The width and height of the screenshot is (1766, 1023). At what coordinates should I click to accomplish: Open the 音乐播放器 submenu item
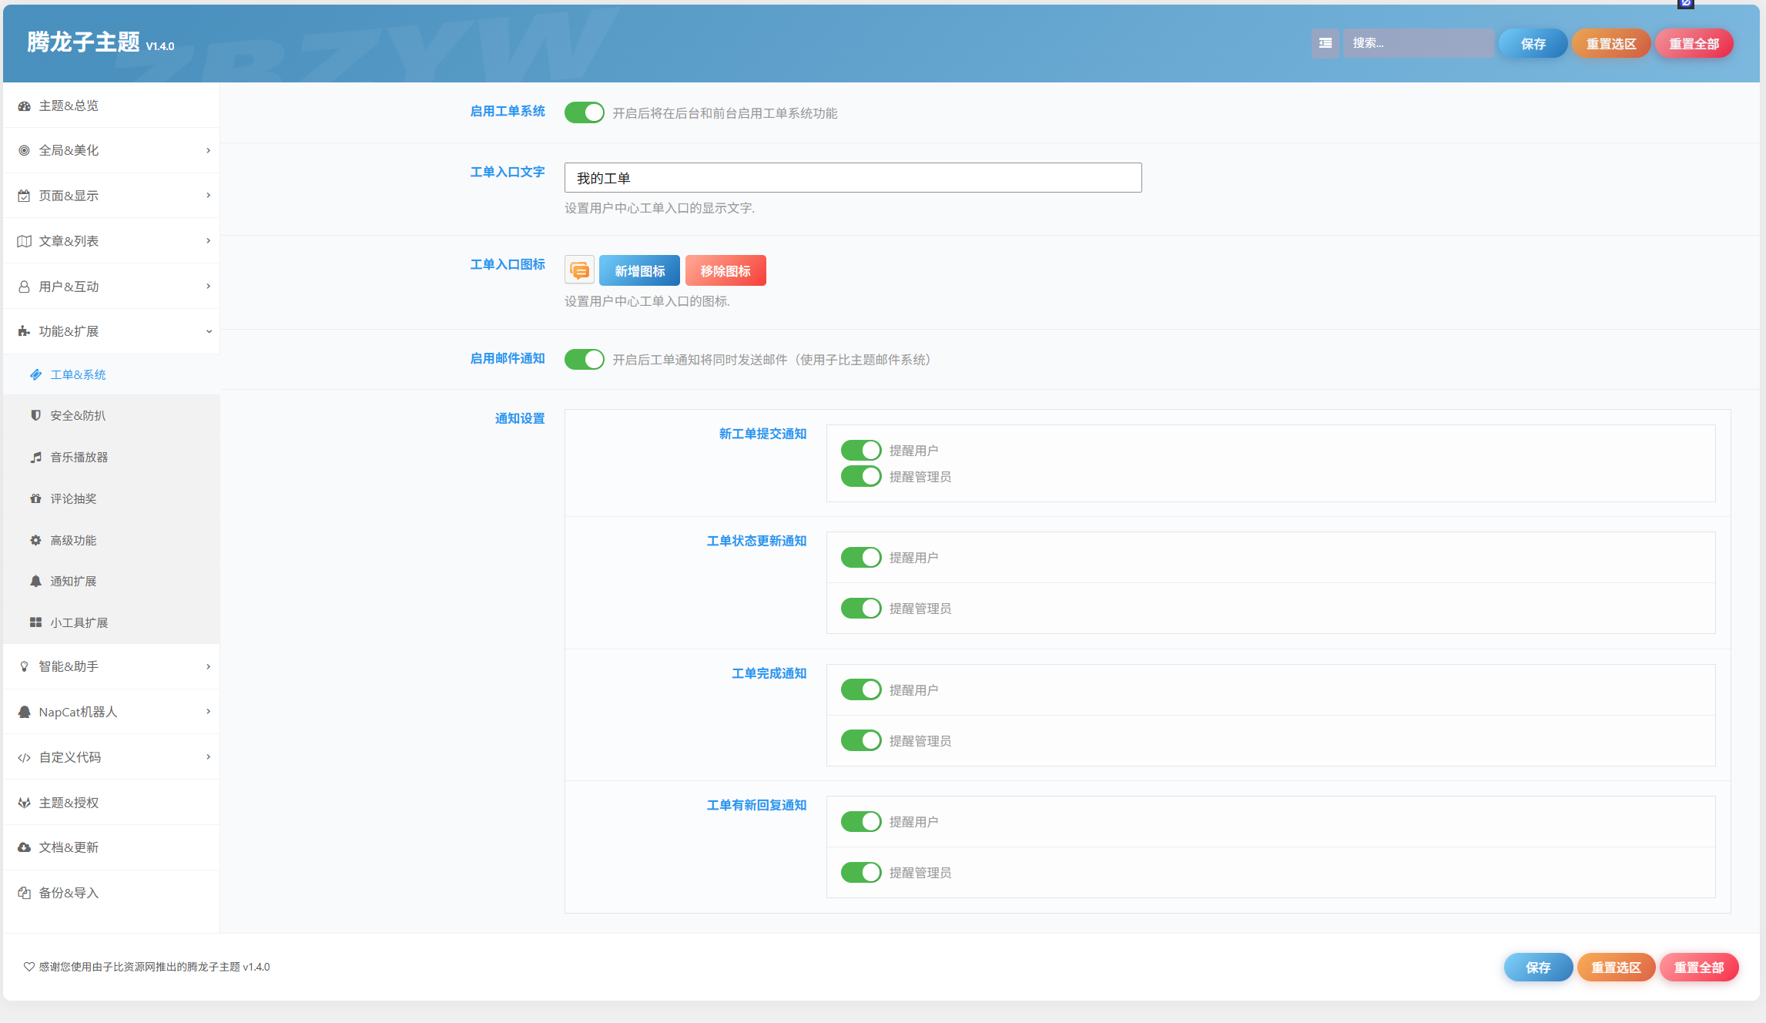pos(112,457)
